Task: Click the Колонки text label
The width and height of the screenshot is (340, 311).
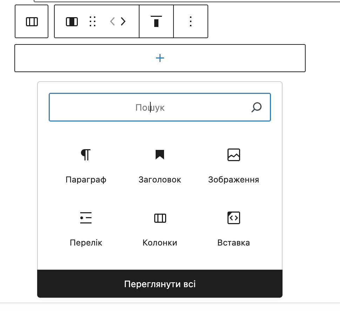Action: coord(160,243)
